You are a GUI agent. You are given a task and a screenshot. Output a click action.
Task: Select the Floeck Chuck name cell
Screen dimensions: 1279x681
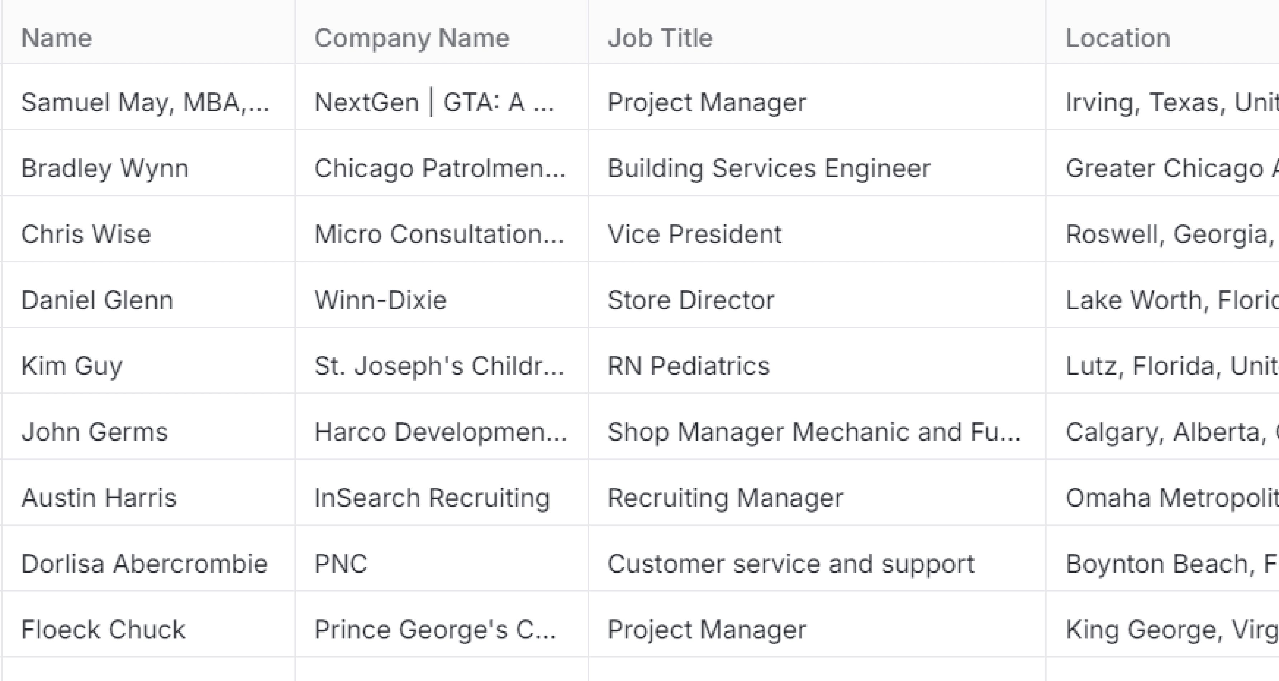point(103,629)
